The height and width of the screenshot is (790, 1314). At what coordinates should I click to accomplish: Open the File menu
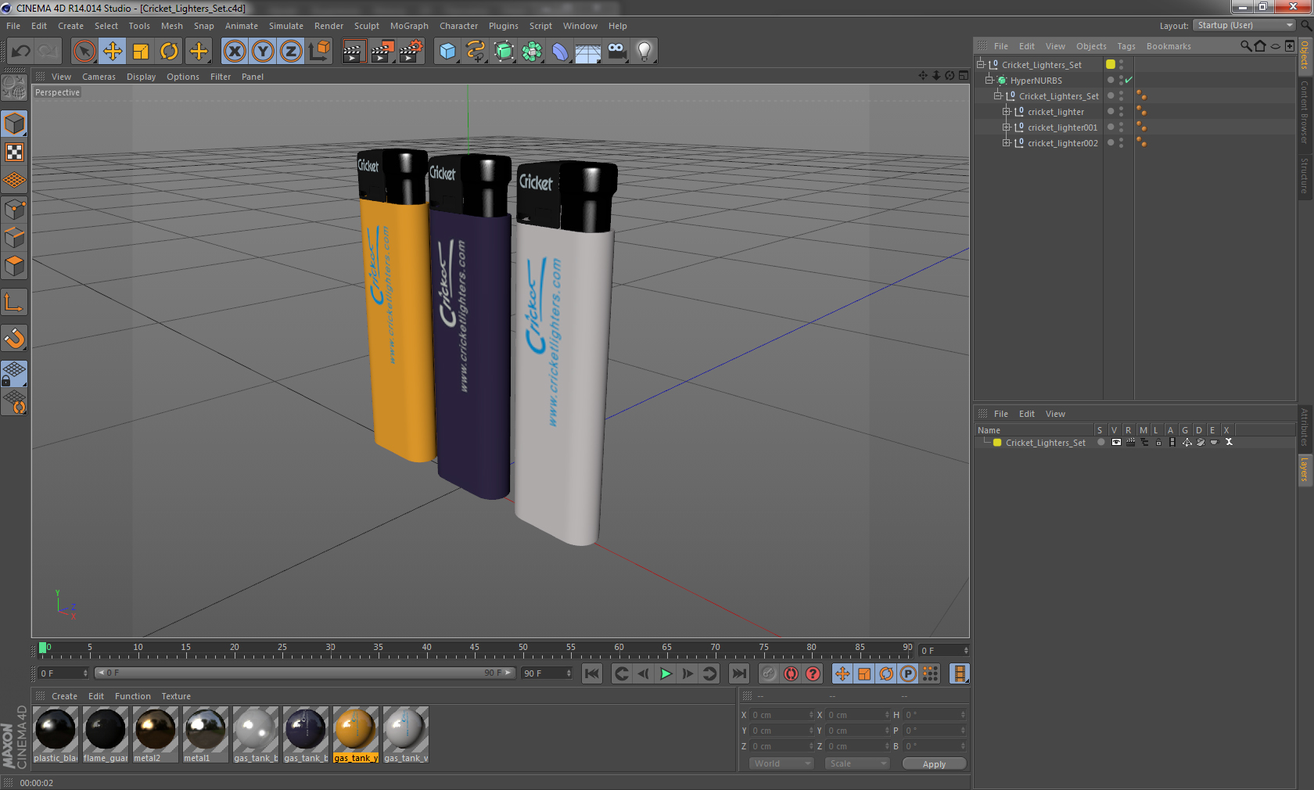pos(13,26)
